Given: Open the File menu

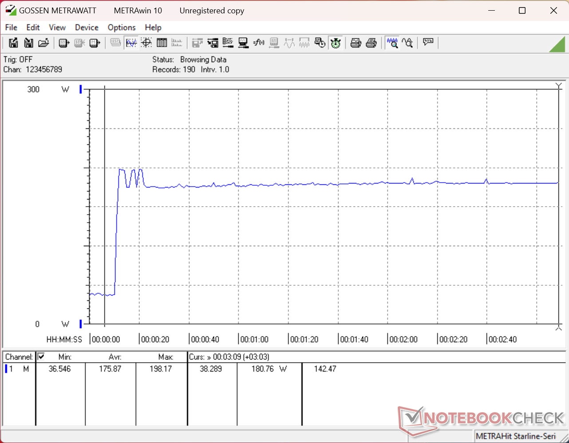Looking at the screenshot, I should [x=11, y=28].
